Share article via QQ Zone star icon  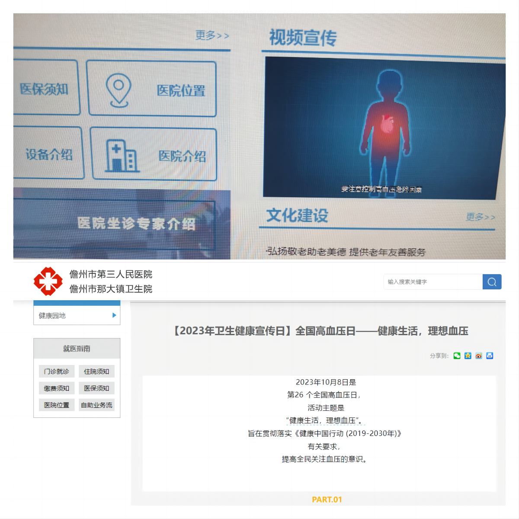pos(468,356)
